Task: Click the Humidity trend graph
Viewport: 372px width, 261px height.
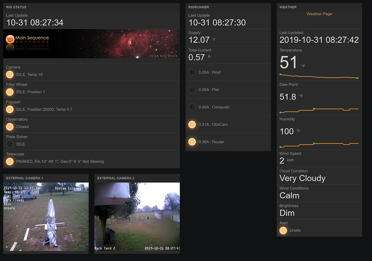Action: pyautogui.click(x=319, y=144)
